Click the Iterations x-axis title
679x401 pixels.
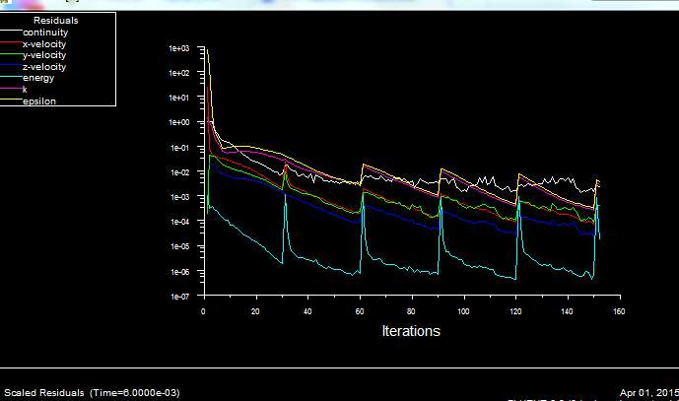pyautogui.click(x=410, y=331)
